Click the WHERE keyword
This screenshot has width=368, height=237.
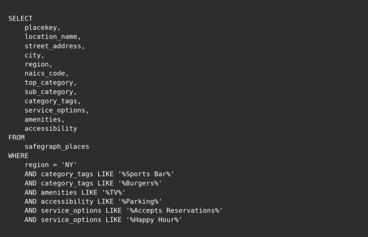point(18,156)
